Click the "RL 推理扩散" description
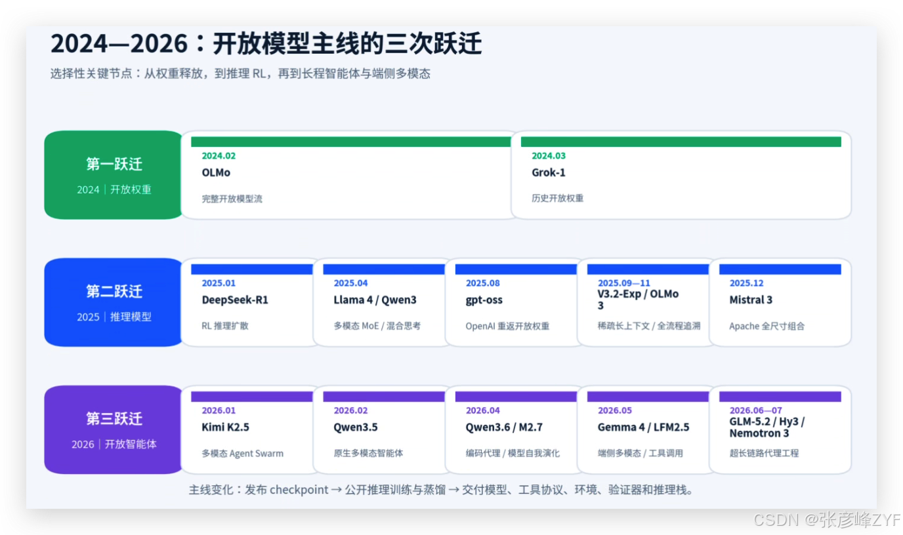Viewport: 903px width, 535px height. point(225,326)
